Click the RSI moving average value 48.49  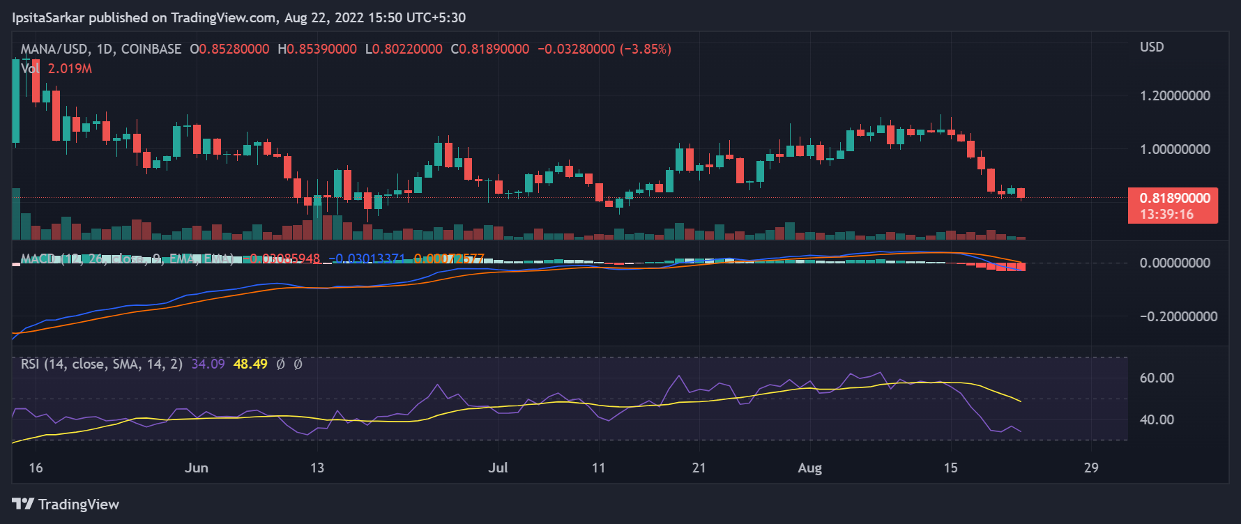coord(250,364)
